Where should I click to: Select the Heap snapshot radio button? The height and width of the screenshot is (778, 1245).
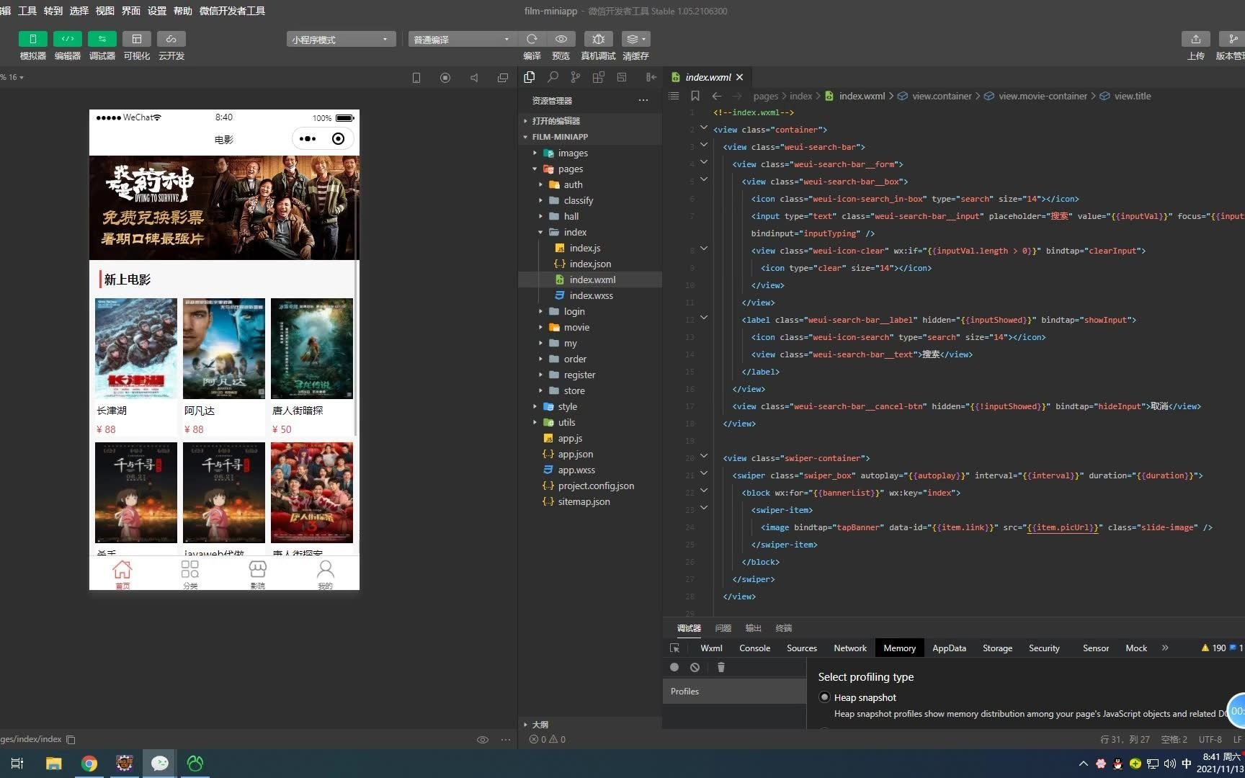(x=824, y=697)
